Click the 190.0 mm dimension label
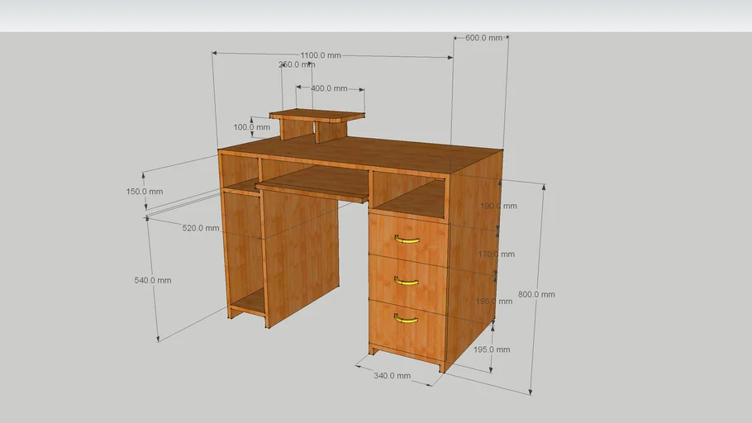Screen dimensions: 752x423 (x=498, y=206)
